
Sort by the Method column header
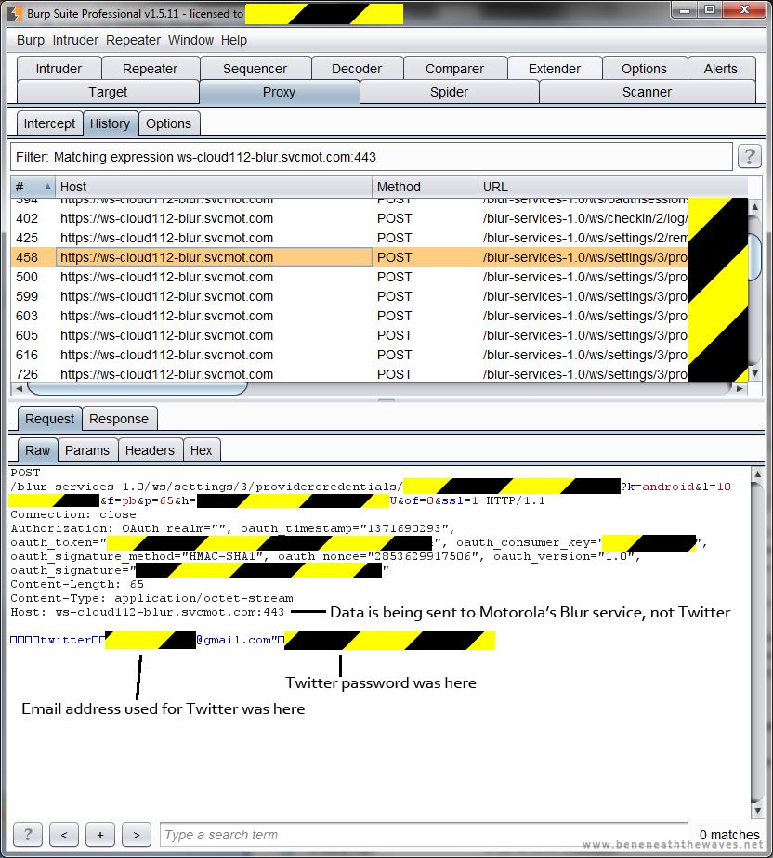(425, 187)
